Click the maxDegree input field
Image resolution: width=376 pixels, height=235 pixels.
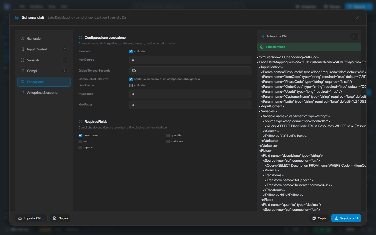point(190,60)
